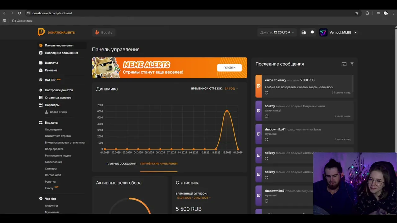Click the 11.2025 data point on chart

[x=216, y=149]
